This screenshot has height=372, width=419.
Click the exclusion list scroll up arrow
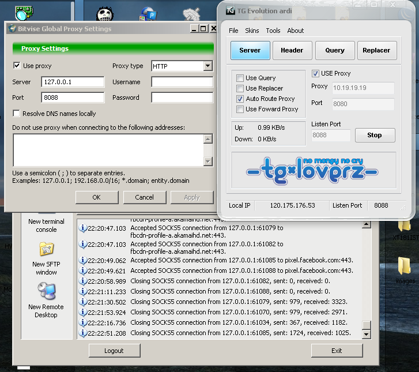pyautogui.click(x=208, y=139)
